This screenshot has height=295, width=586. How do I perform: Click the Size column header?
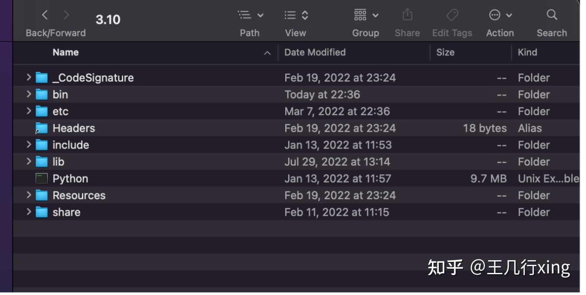[445, 52]
